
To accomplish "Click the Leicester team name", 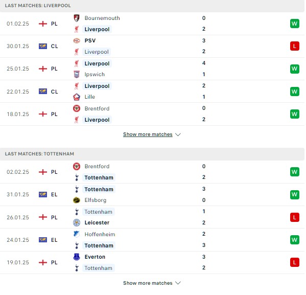I will pyautogui.click(x=97, y=222).
